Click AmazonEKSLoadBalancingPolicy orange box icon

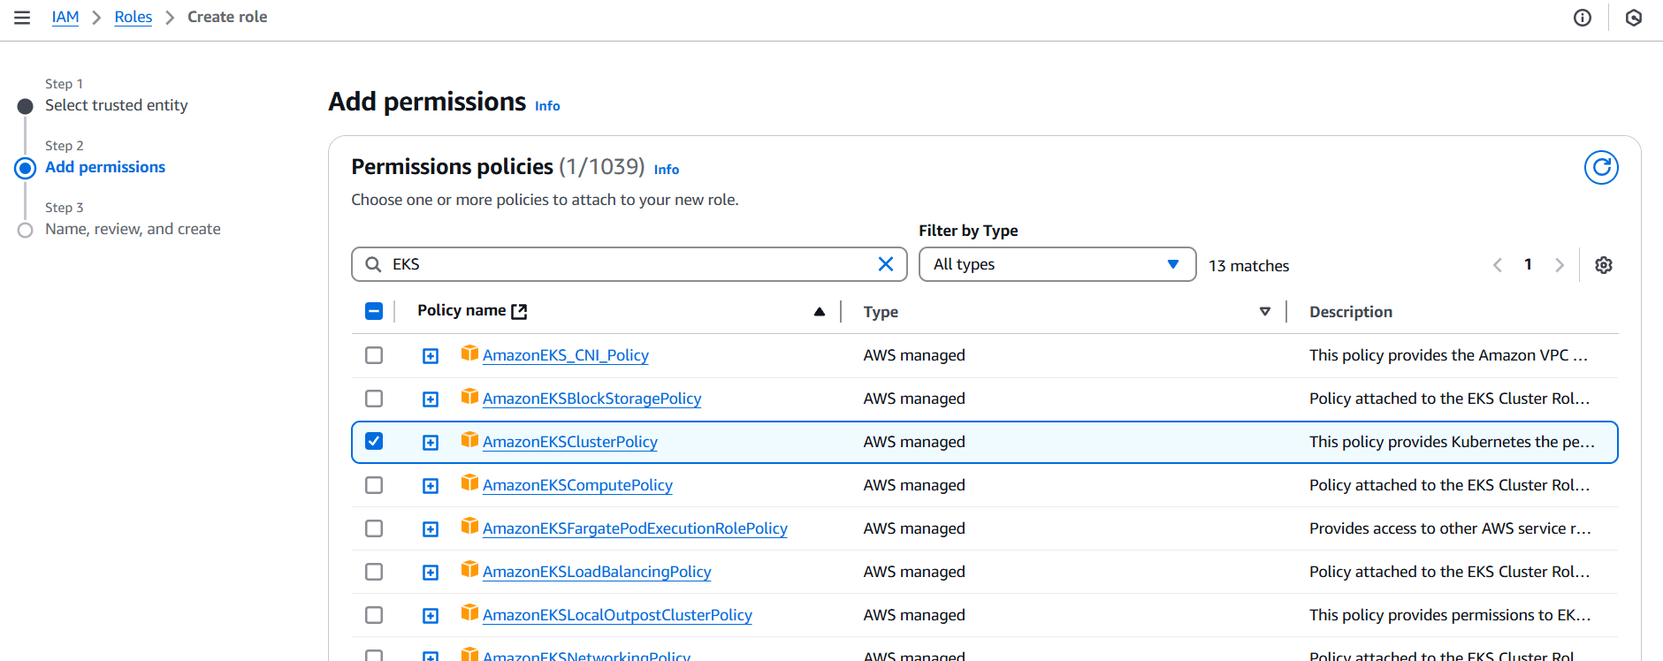[469, 570]
